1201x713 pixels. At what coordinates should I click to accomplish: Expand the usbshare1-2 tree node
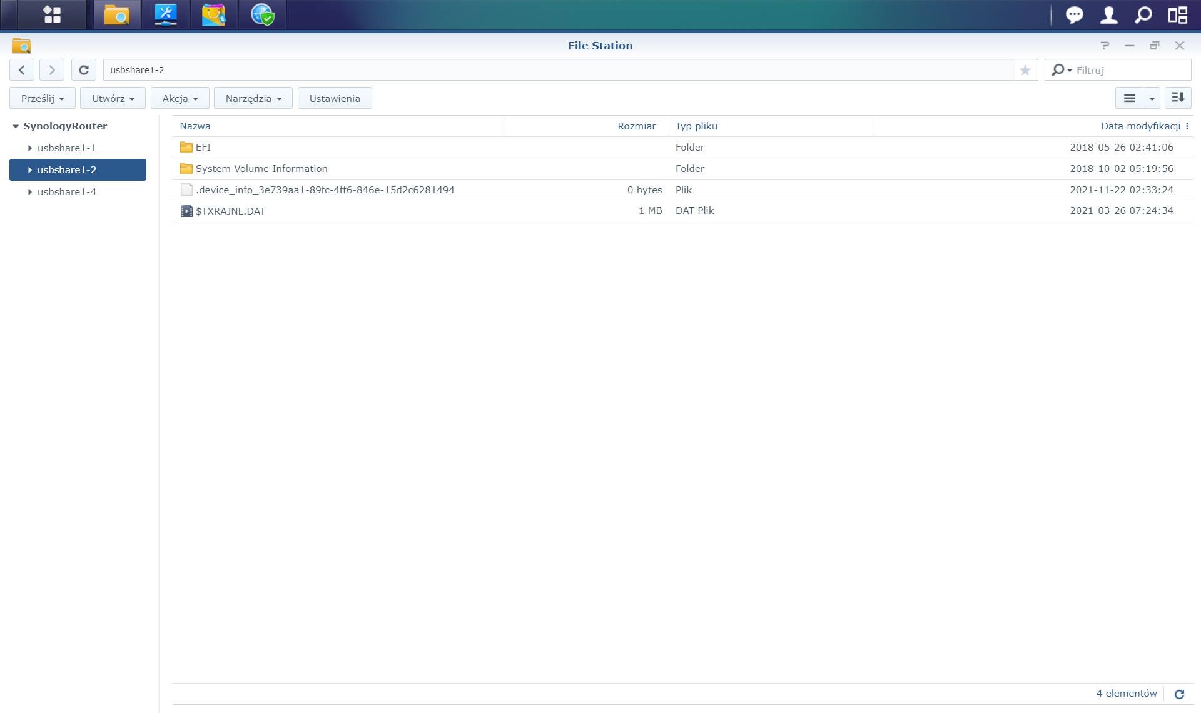(x=29, y=170)
